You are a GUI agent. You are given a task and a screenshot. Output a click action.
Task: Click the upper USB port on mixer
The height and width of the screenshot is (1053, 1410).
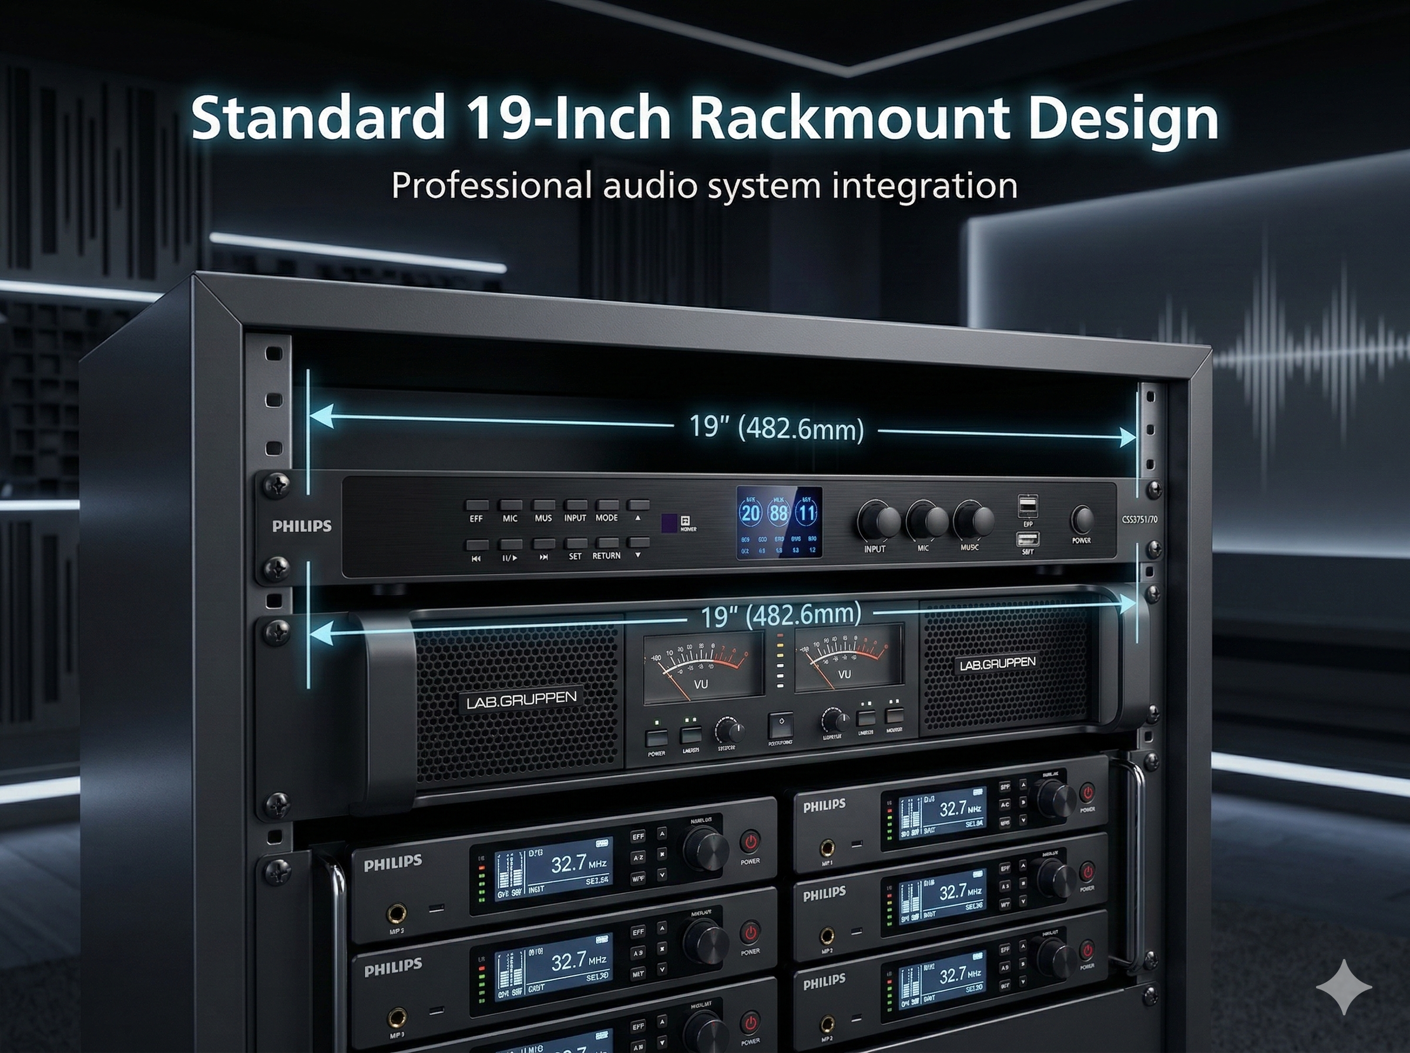tap(1028, 506)
